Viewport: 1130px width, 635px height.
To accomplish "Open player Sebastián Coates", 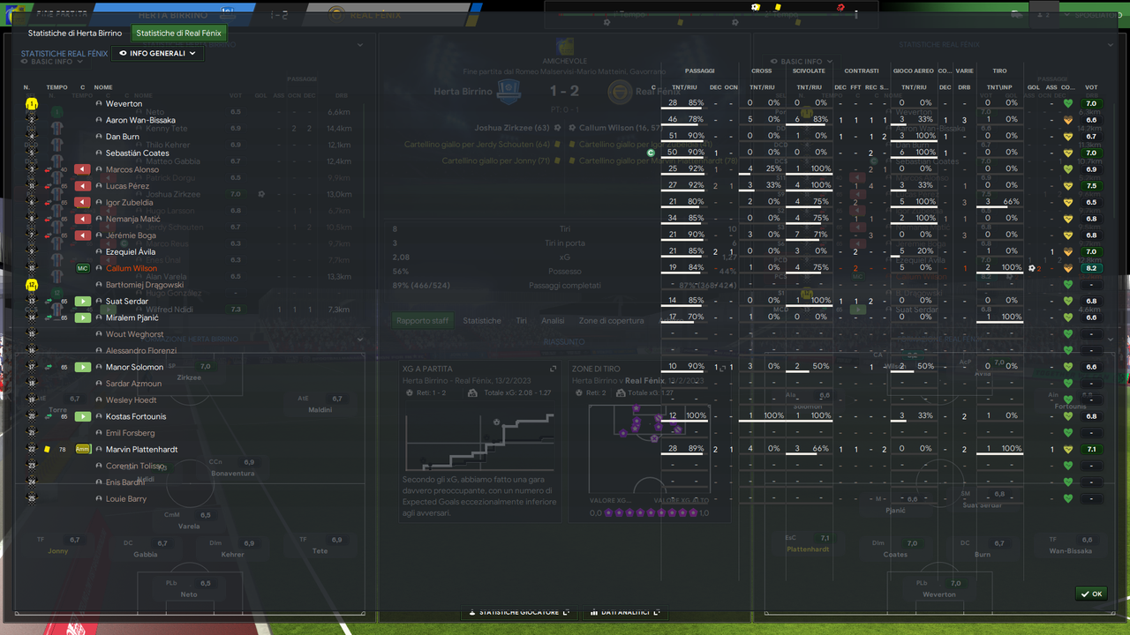I will click(138, 153).
